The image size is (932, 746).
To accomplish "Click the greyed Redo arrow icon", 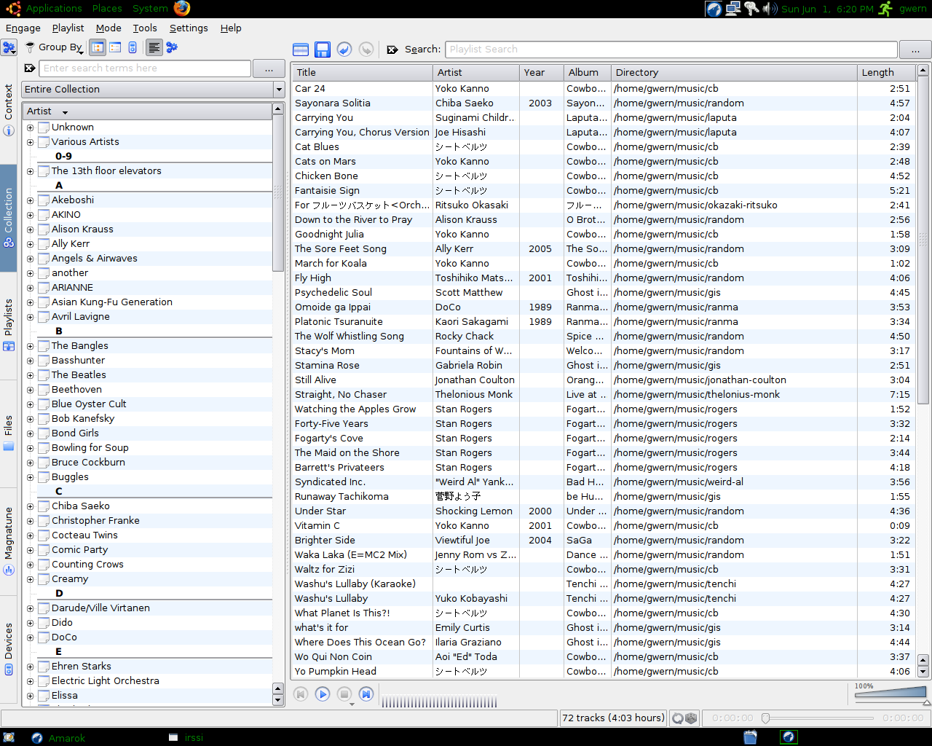I will point(366,50).
